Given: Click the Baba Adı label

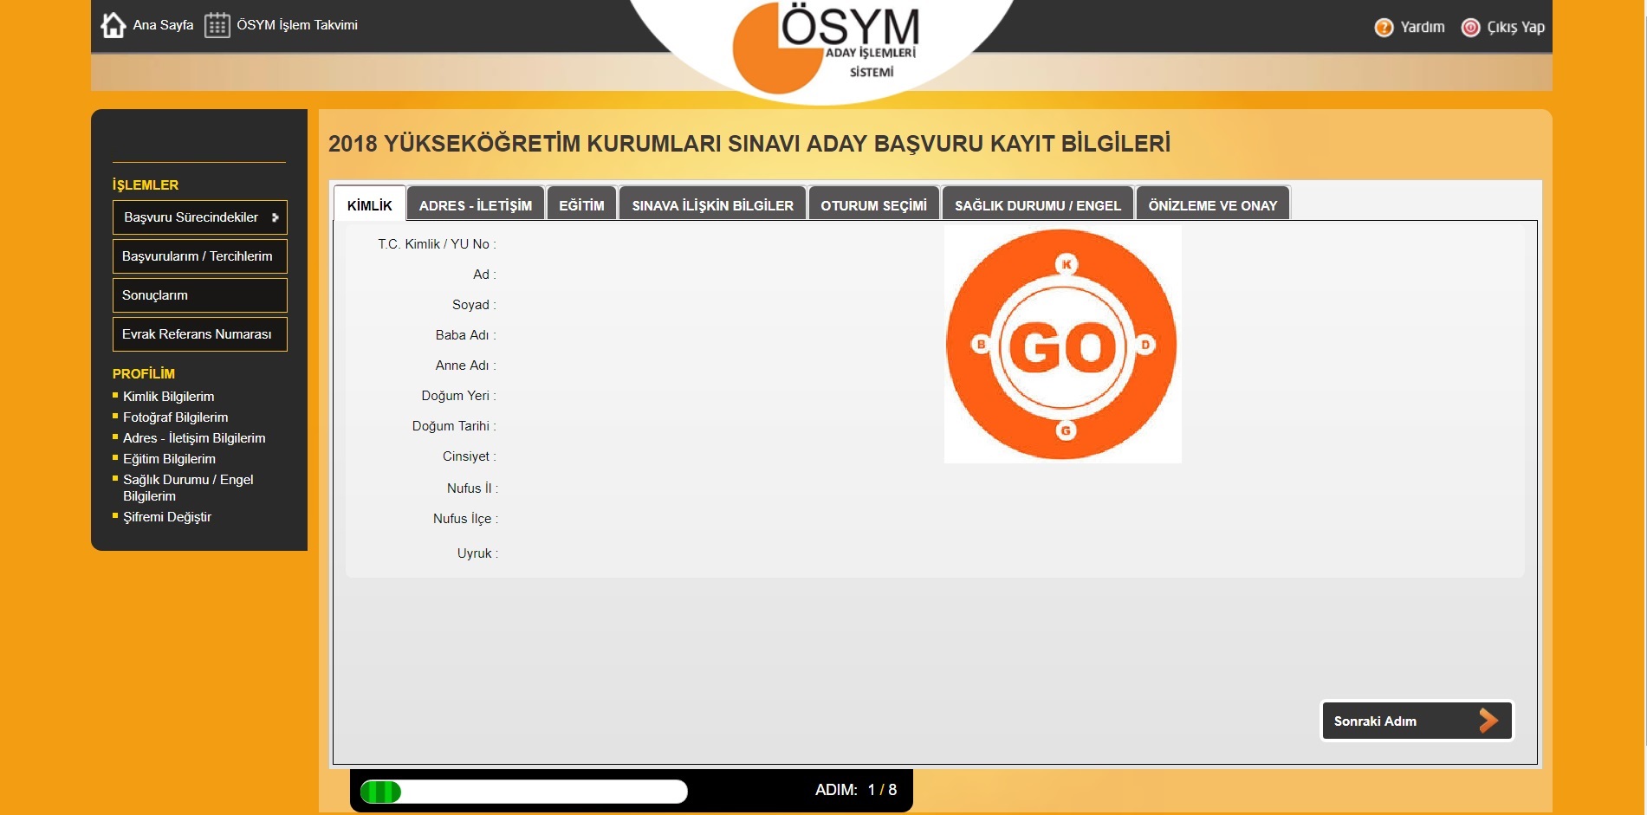Looking at the screenshot, I should click(465, 335).
